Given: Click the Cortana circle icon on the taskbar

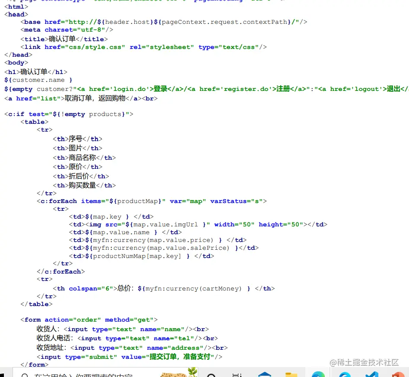Looking at the screenshot, I should [211, 375].
